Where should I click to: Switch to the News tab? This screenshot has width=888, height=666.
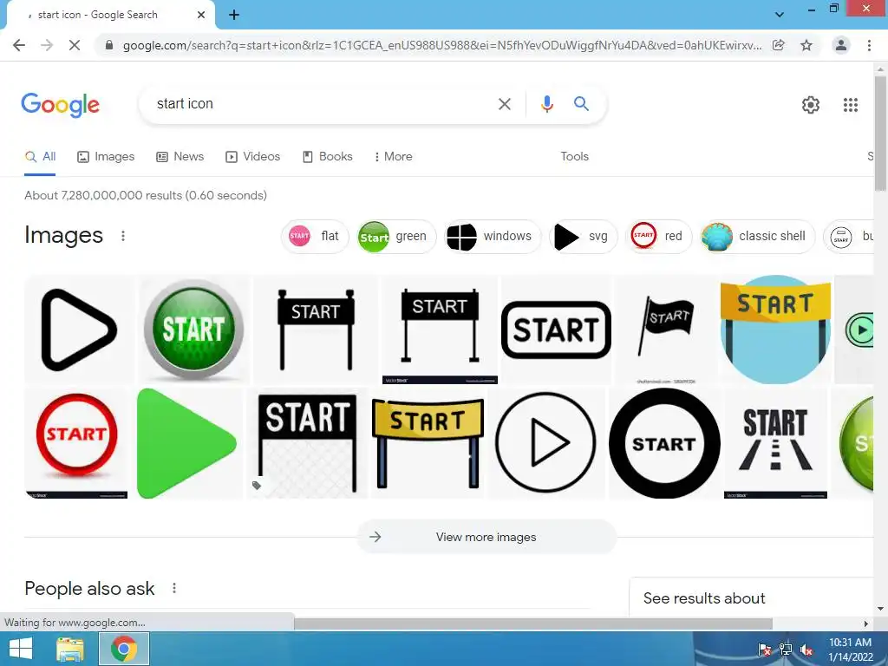click(x=180, y=157)
